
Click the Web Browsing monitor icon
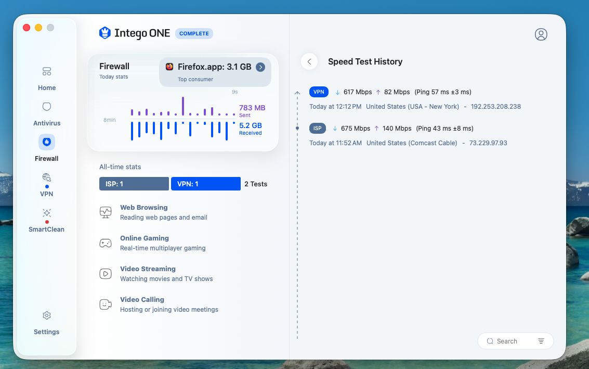tap(106, 212)
